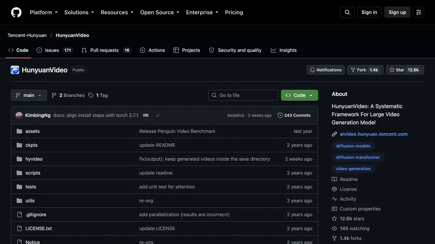Open the green Code dropdown button
Image resolution: width=435 pixels, height=244 pixels.
point(299,95)
